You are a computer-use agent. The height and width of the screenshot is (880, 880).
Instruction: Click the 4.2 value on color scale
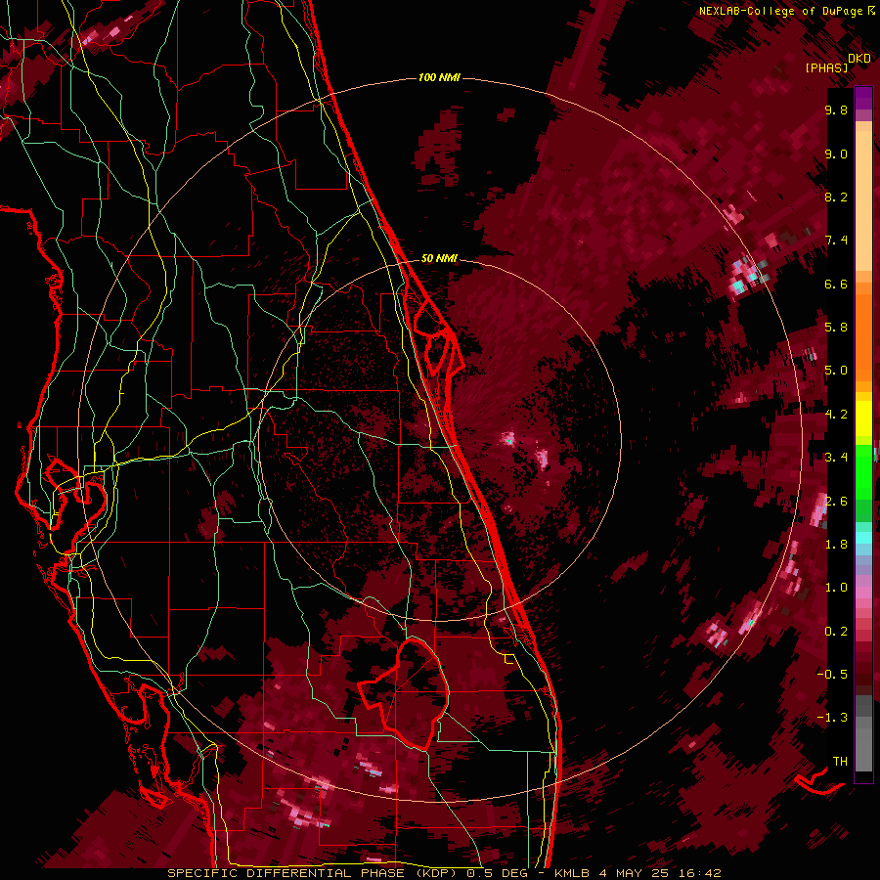(x=836, y=415)
